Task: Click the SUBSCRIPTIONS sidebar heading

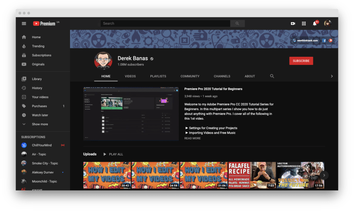Action: click(33, 137)
